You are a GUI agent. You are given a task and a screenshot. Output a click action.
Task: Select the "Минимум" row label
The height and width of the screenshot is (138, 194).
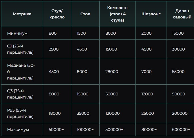[x=17, y=33]
